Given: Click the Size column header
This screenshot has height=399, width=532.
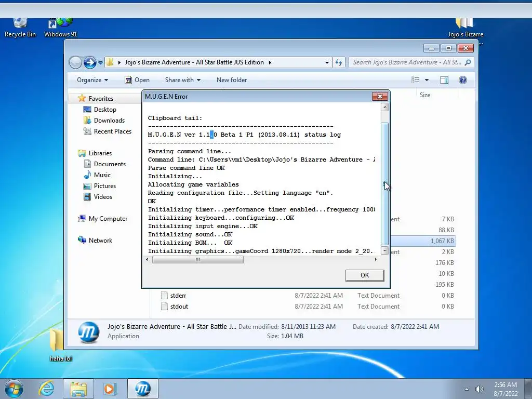Looking at the screenshot, I should pyautogui.click(x=425, y=95).
